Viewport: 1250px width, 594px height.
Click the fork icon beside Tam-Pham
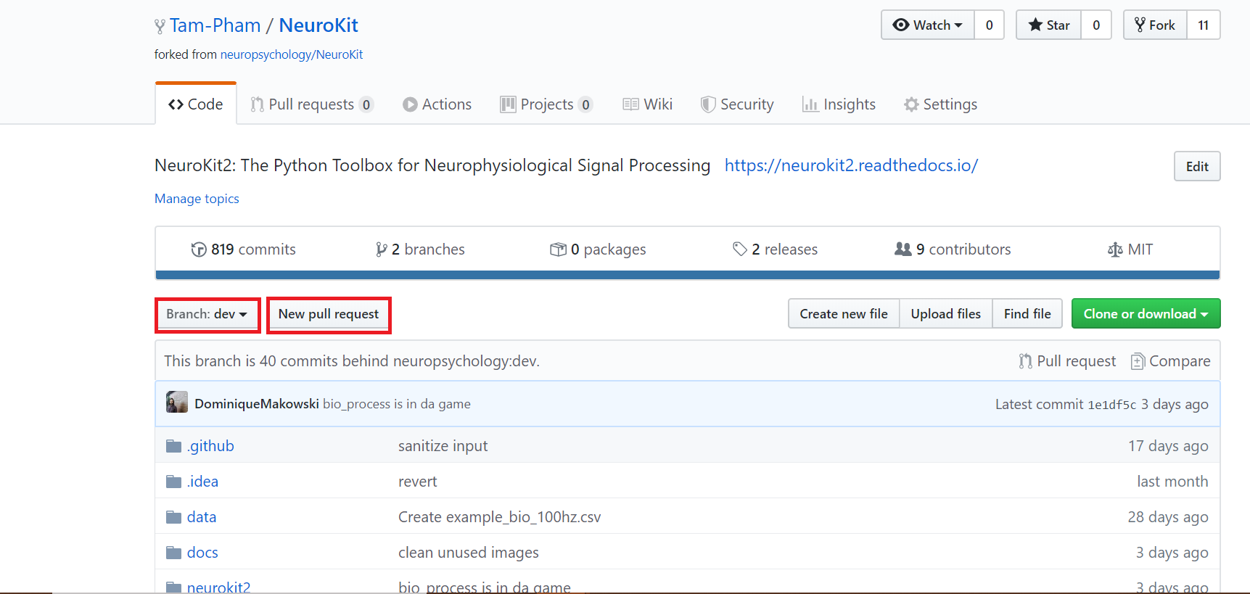pyautogui.click(x=160, y=27)
